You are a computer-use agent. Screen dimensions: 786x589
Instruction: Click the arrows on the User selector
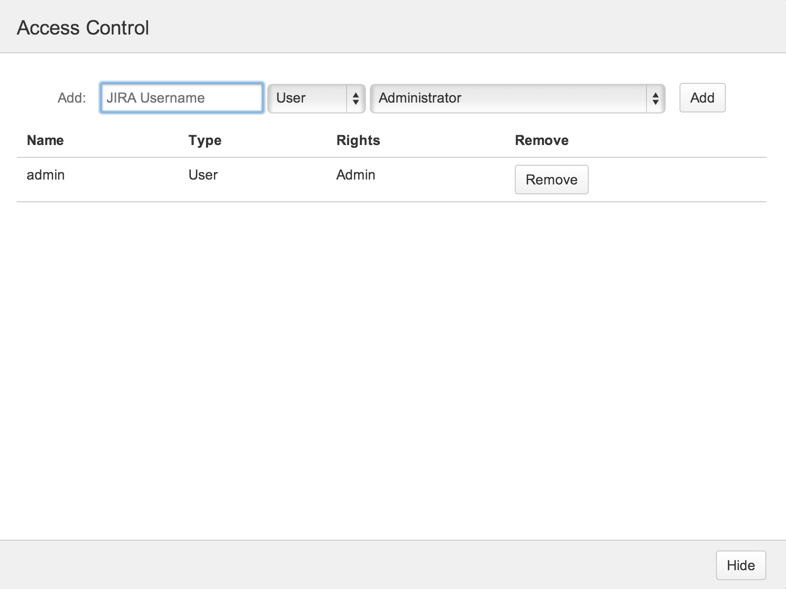(356, 98)
